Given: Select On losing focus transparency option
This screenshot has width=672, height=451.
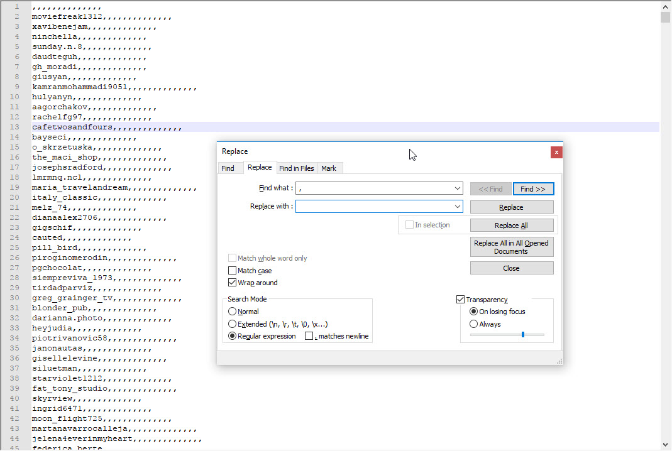Looking at the screenshot, I should [x=473, y=312].
